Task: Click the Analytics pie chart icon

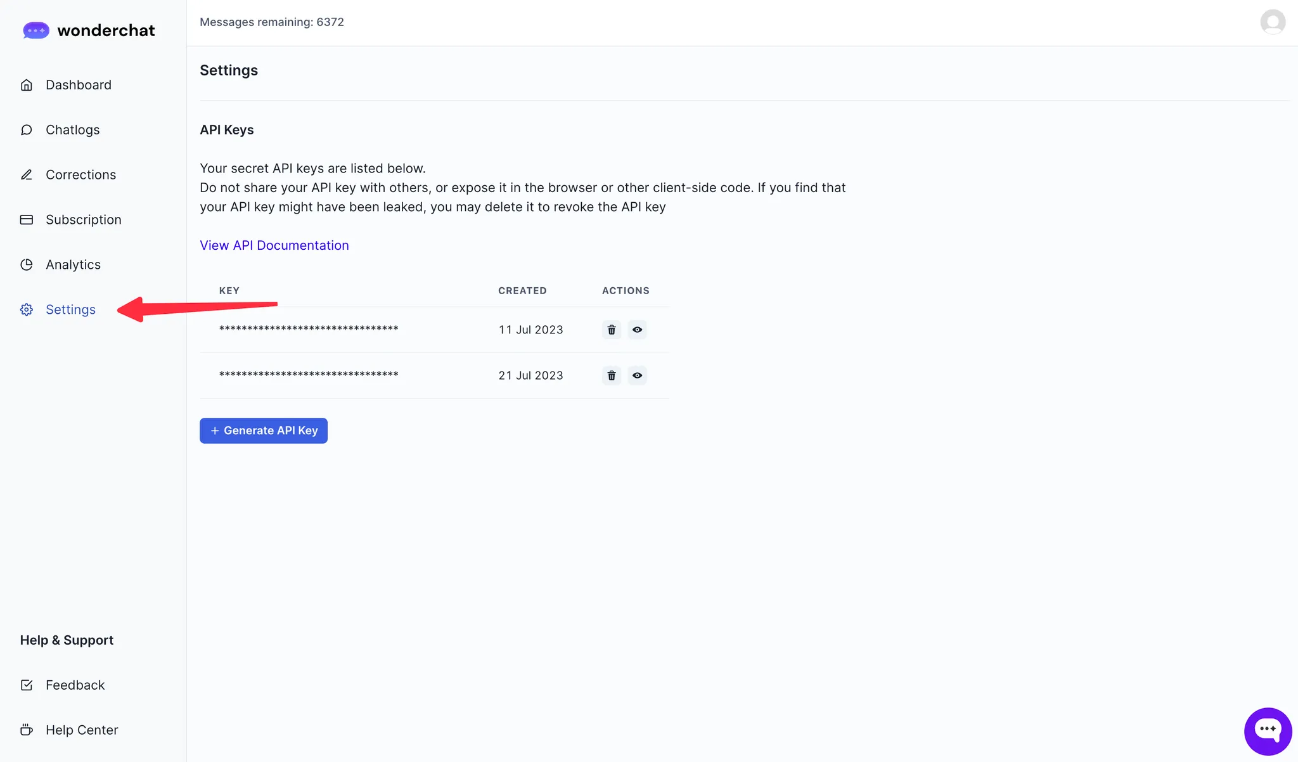Action: (27, 265)
